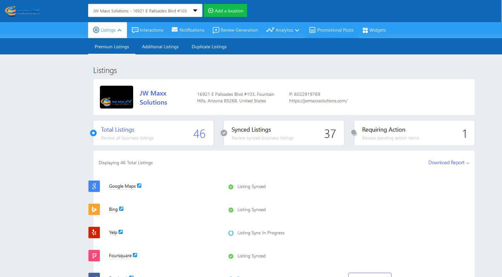
Task: Open Yelp external link icon
Action: pos(120,232)
